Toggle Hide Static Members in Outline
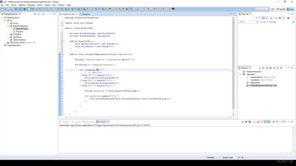This screenshot has height=166, width=296. (x=274, y=68)
